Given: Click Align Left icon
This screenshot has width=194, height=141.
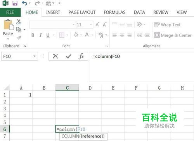Looking at the screenshot, I should coord(114,35).
